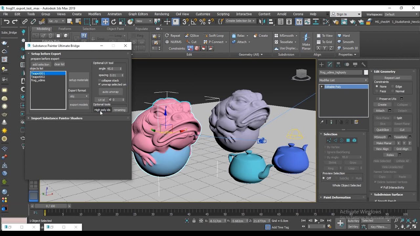Viewport: 420px width, 236px height.
Task: Open the Modify panel tab icon
Action: pyautogui.click(x=330, y=64)
